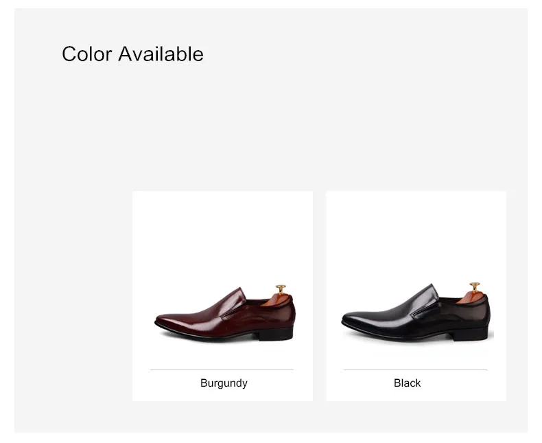
Task: Click the divider line above Burgundy label
Action: pos(222,370)
